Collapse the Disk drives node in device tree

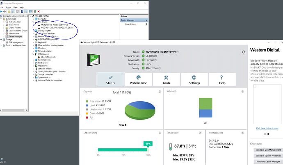33,22
